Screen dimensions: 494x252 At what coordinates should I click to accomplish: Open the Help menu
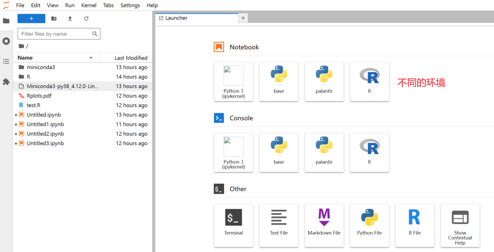pos(152,5)
